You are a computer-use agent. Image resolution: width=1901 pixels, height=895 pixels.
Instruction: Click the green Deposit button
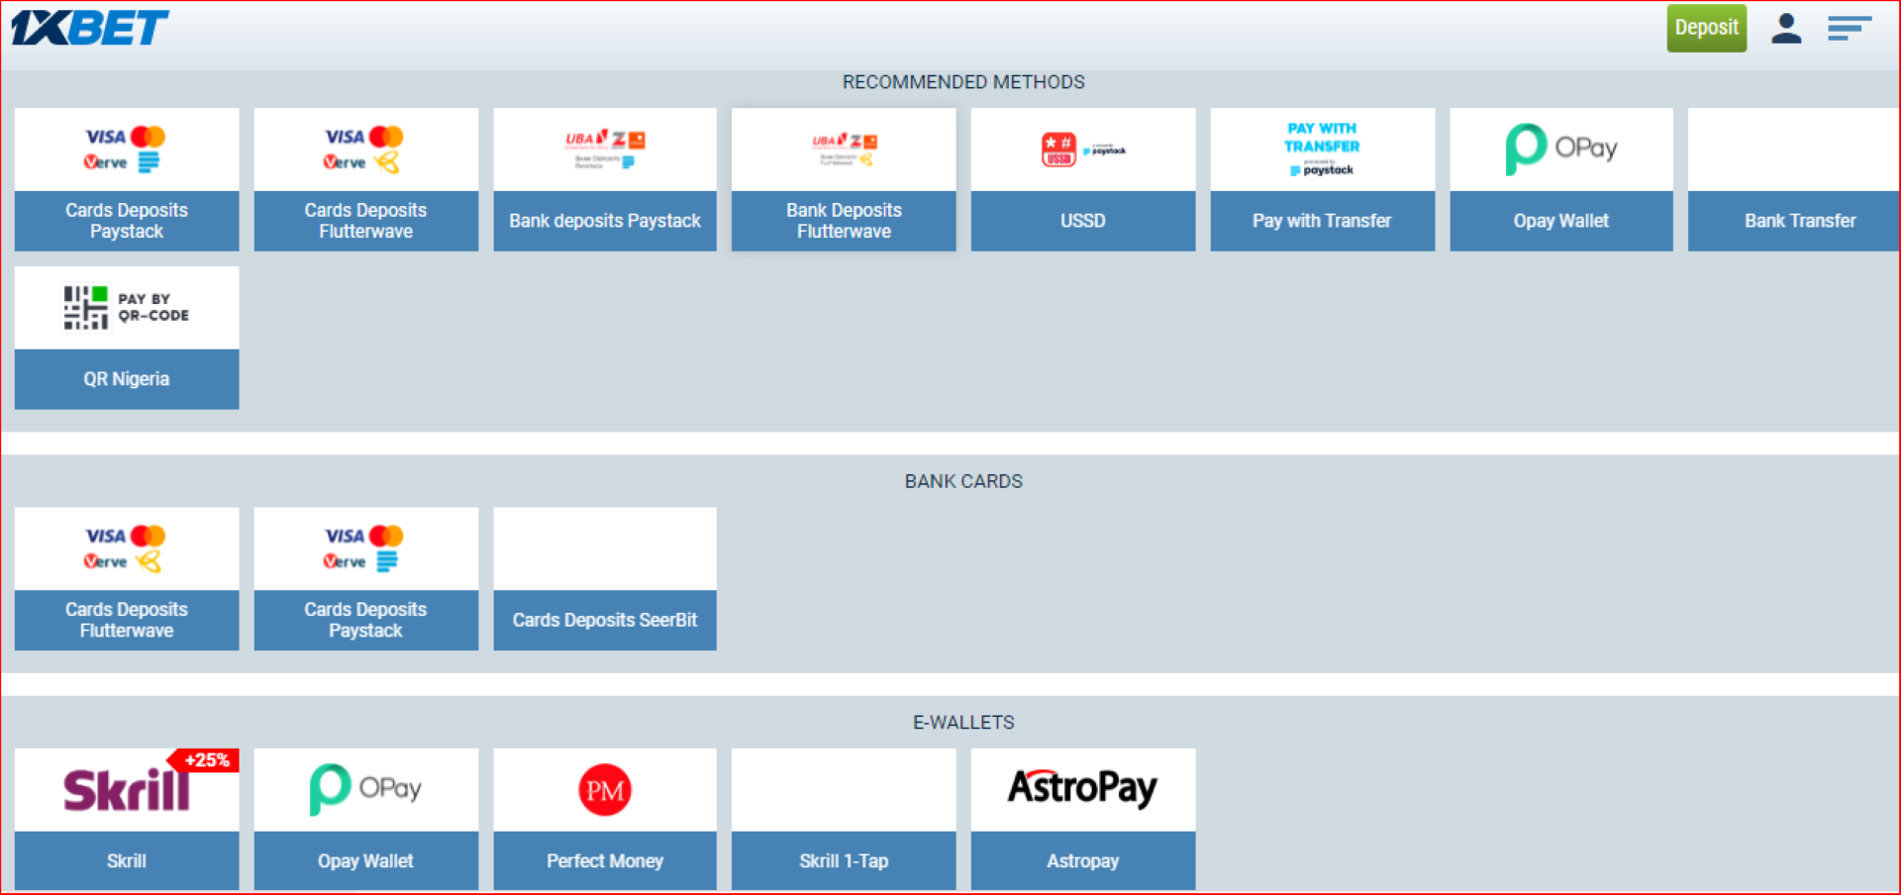[1706, 28]
